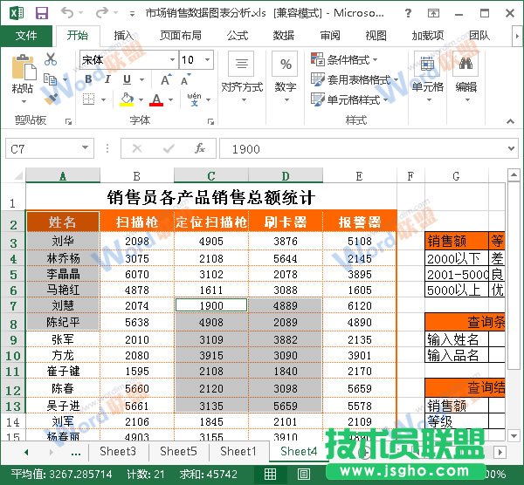Expand the Name Box C7 dropdown

(x=86, y=147)
